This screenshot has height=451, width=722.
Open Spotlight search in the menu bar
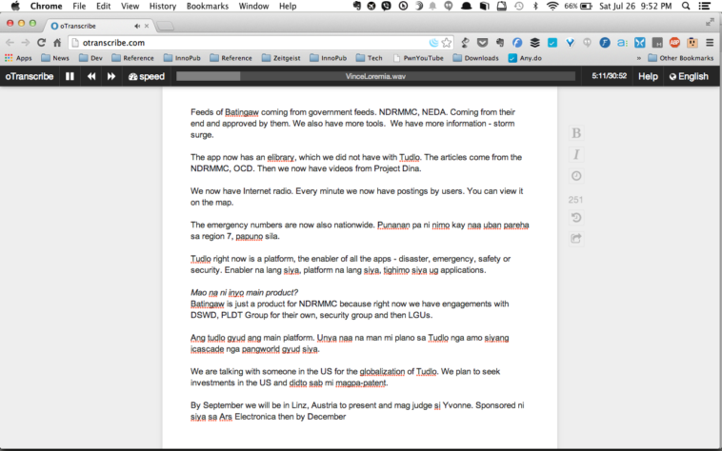pos(686,6)
